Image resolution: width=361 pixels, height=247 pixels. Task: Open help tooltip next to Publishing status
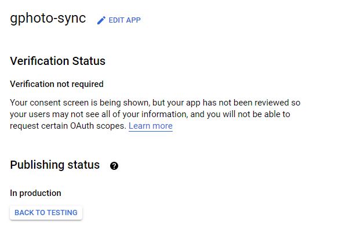(x=114, y=166)
